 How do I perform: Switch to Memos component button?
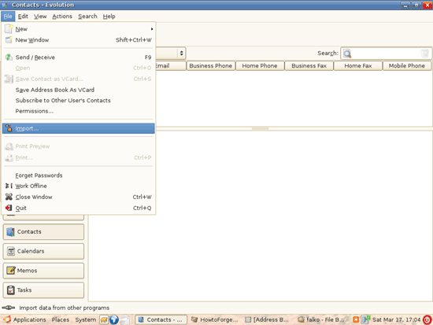coord(43,271)
